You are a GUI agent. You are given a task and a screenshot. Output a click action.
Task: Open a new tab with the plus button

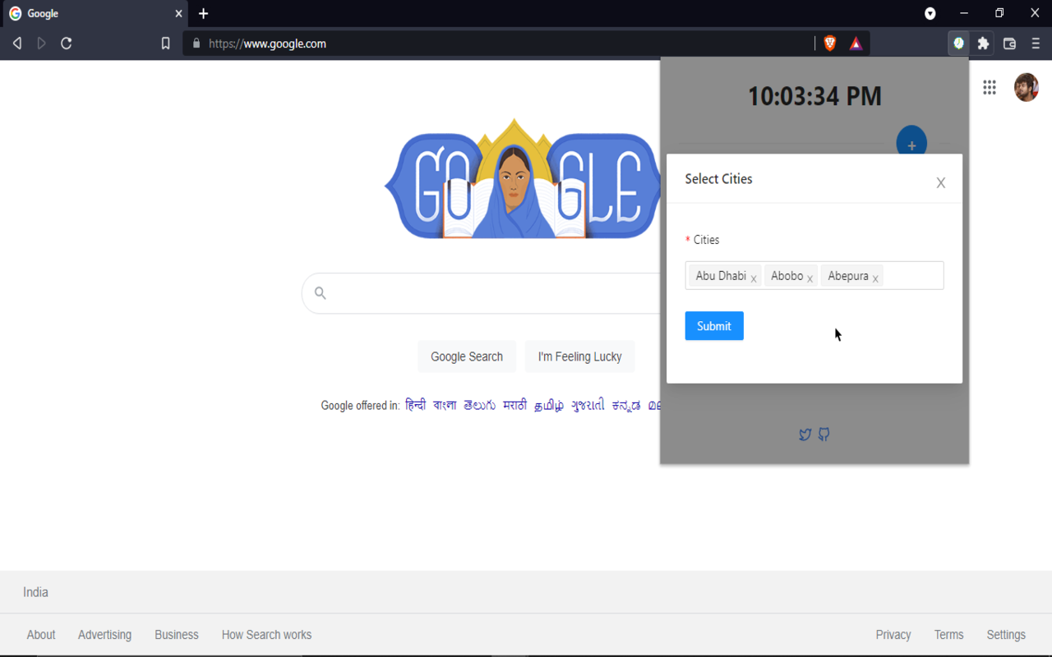click(203, 13)
